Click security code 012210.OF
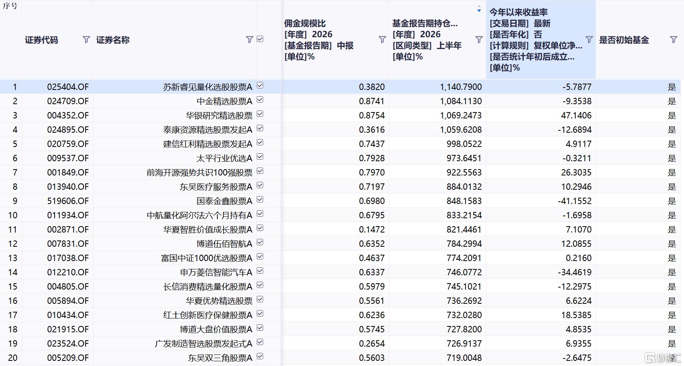This screenshot has height=366, width=684. click(x=68, y=272)
